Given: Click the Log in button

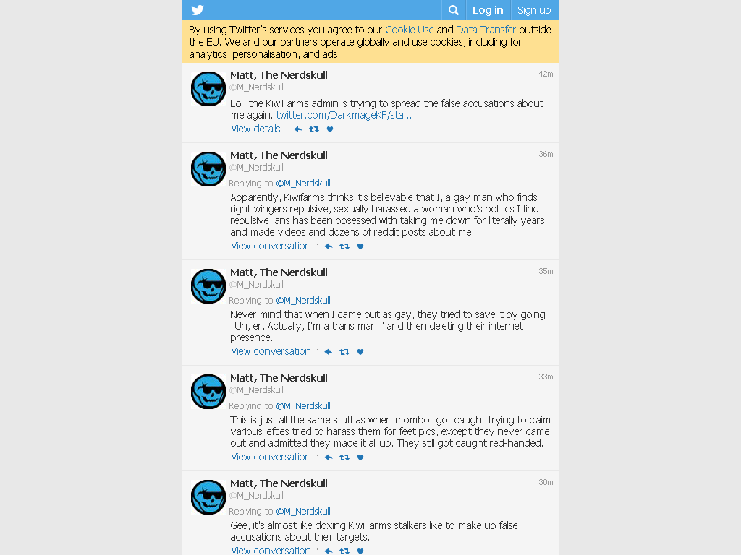Looking at the screenshot, I should (488, 10).
